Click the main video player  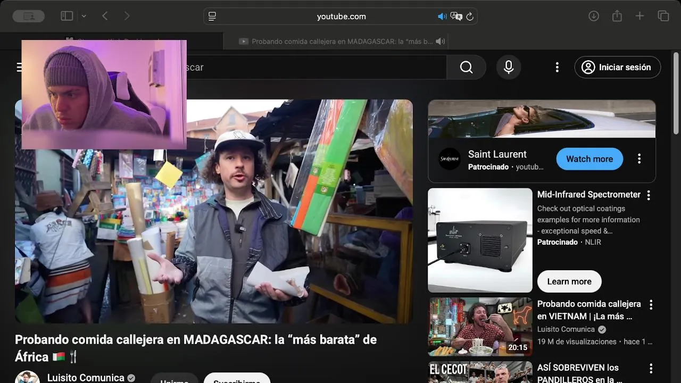(214, 211)
